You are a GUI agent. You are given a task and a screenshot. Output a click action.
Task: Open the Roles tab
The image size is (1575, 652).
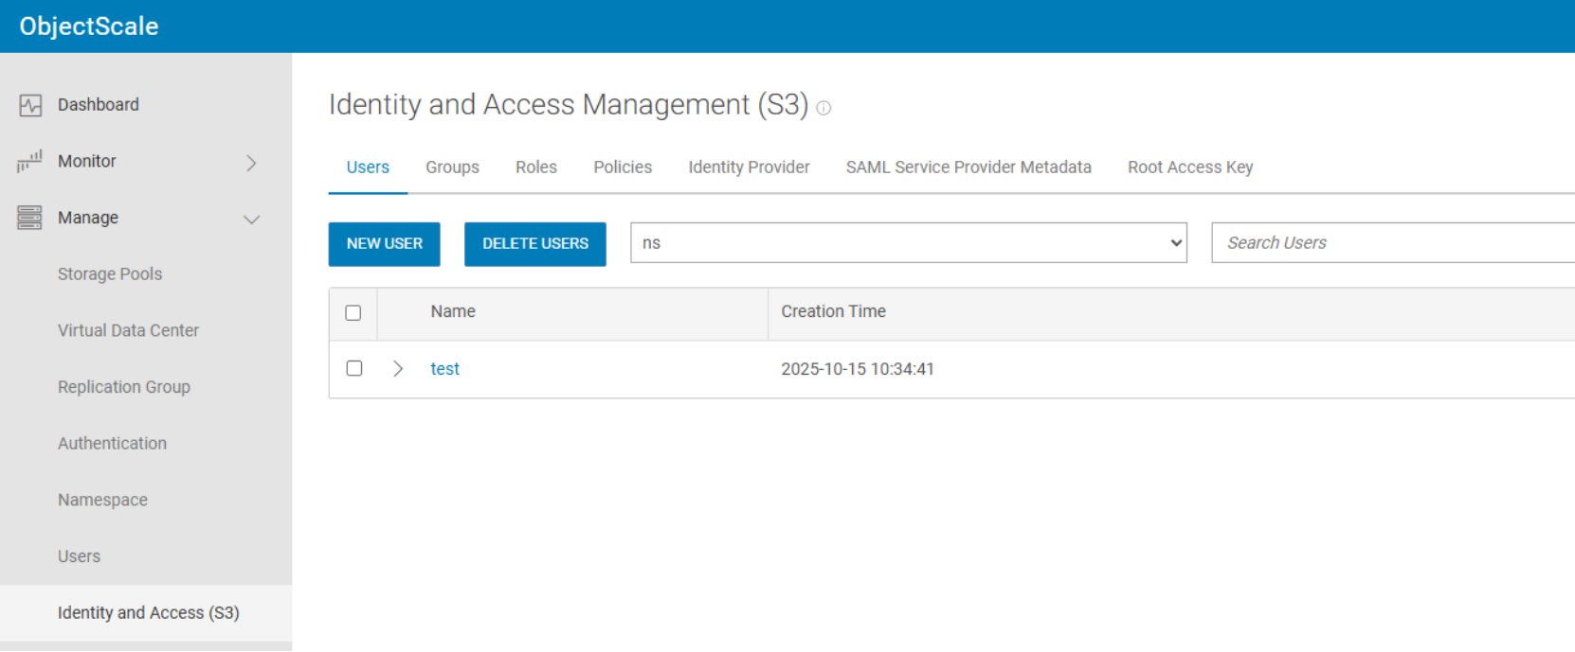coord(536,167)
